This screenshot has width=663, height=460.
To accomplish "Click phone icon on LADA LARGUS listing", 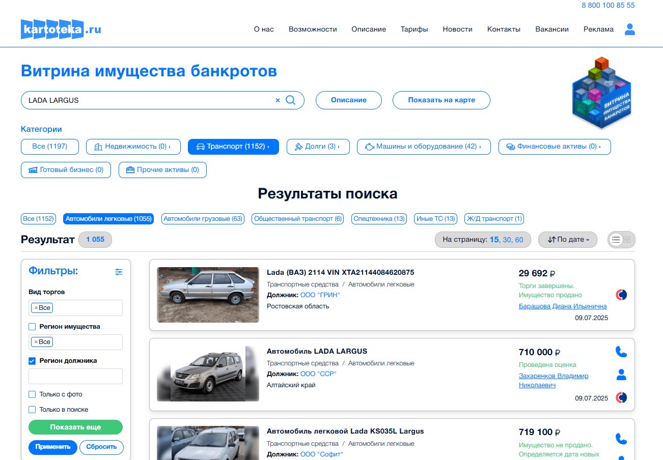I will [621, 352].
